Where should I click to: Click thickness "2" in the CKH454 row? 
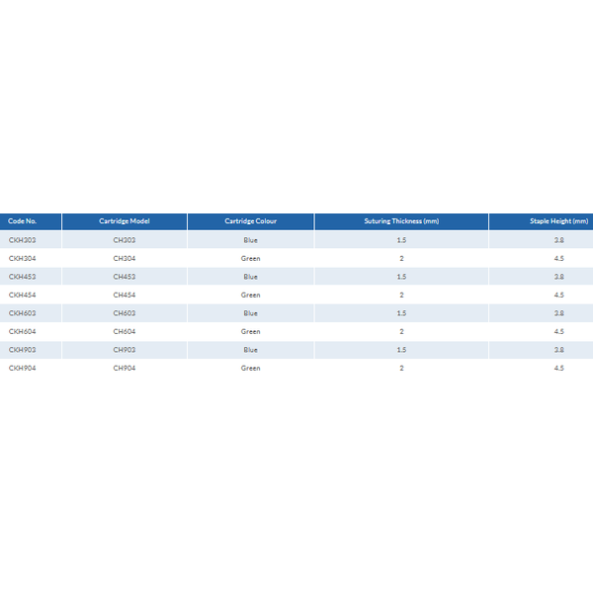pos(401,295)
